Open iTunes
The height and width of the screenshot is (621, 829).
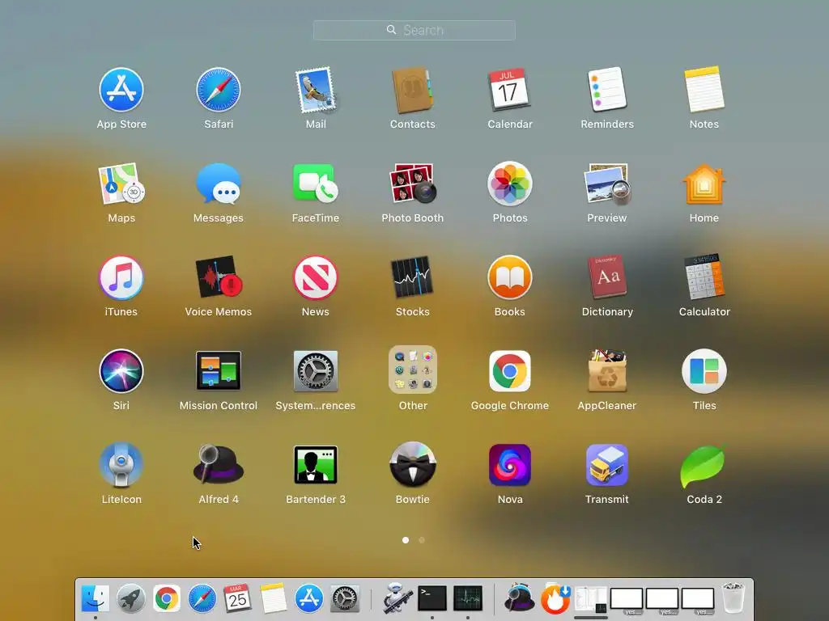click(121, 277)
